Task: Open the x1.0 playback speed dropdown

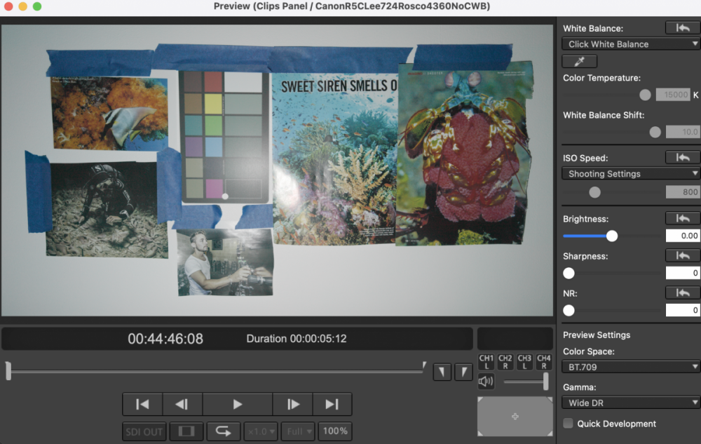Action: pos(261,431)
